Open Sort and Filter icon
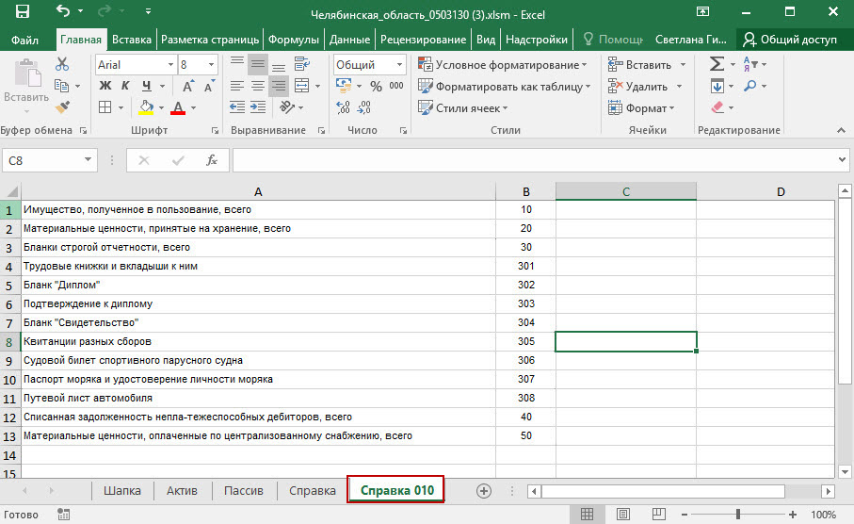 [x=750, y=64]
